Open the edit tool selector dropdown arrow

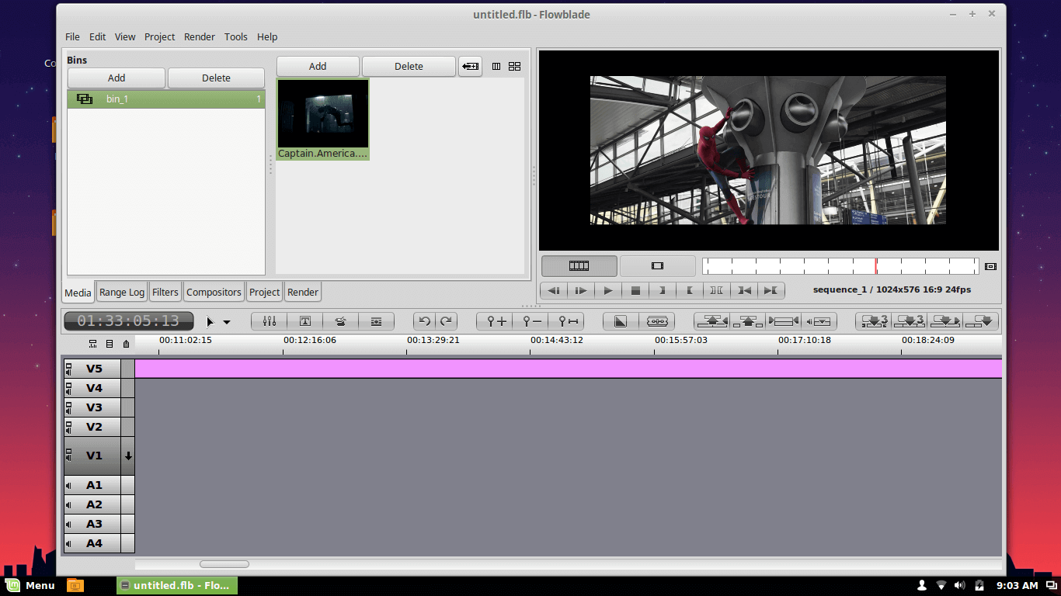tap(227, 322)
